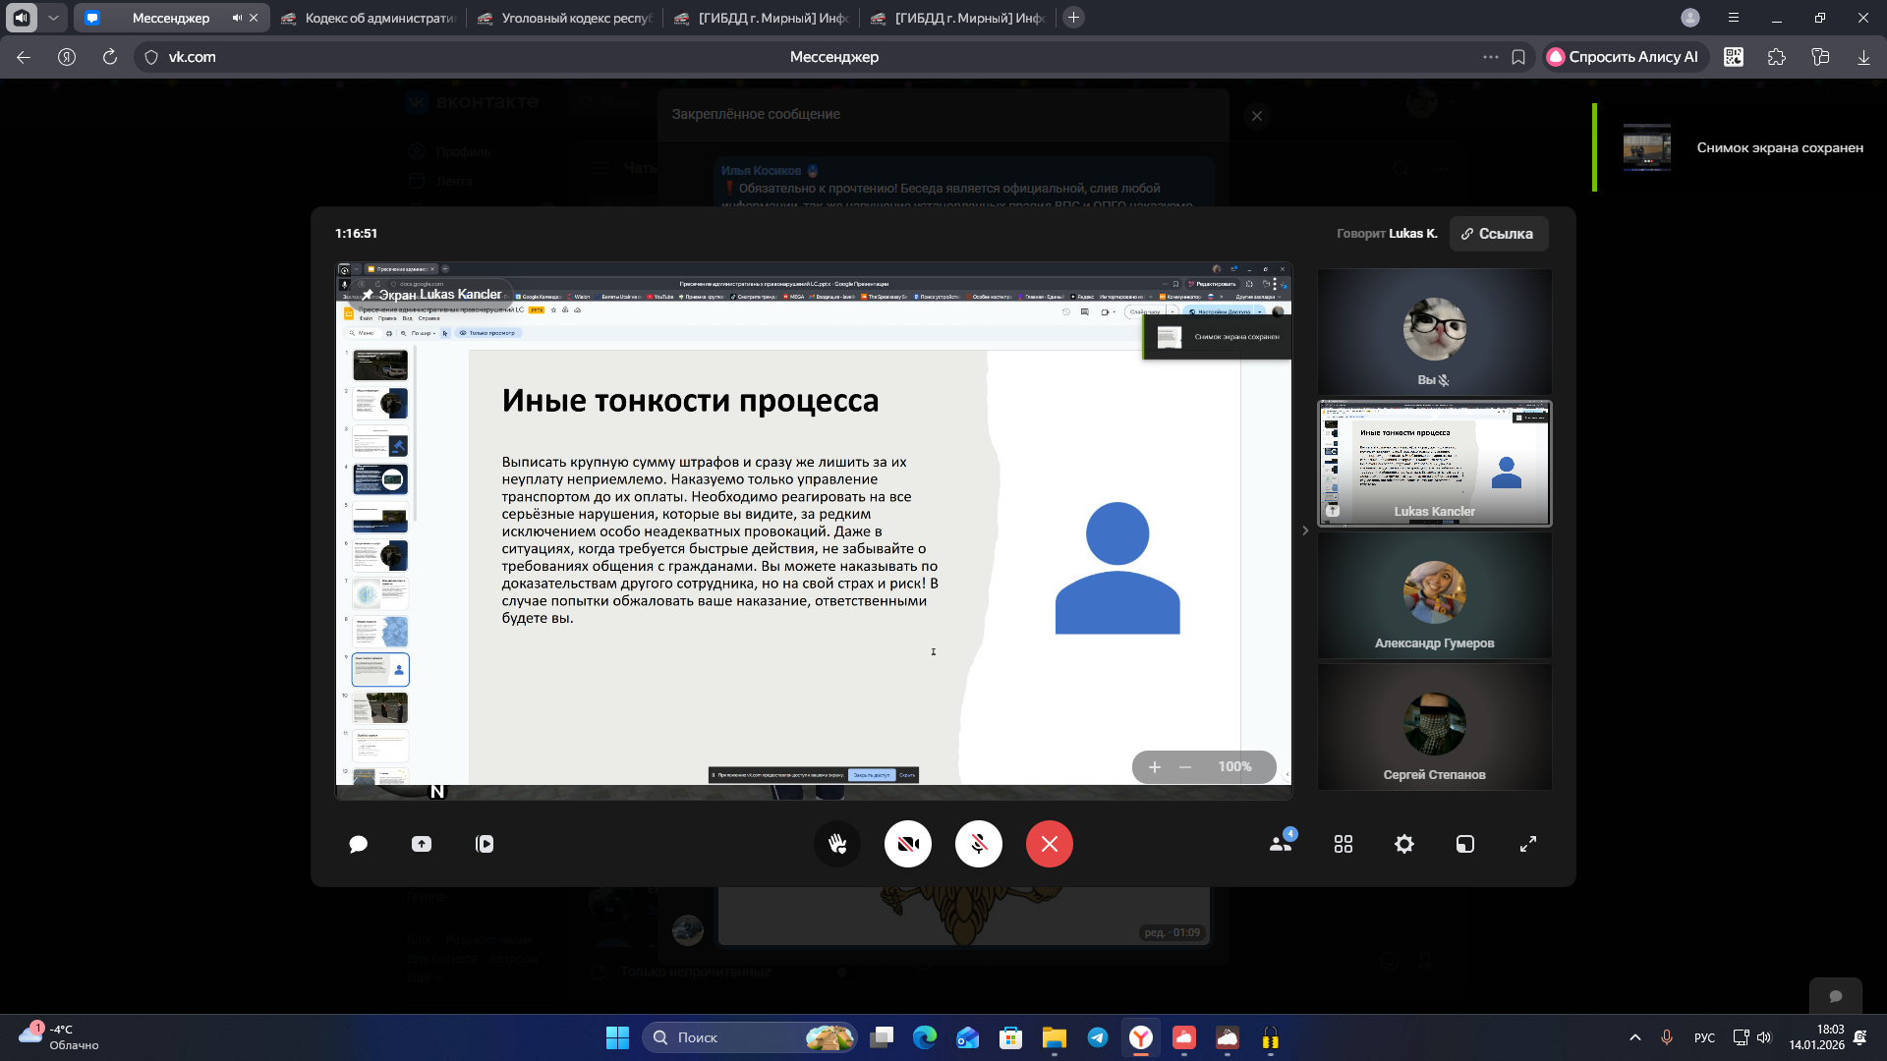End the call with red button
The width and height of the screenshot is (1887, 1061).
coord(1050,844)
